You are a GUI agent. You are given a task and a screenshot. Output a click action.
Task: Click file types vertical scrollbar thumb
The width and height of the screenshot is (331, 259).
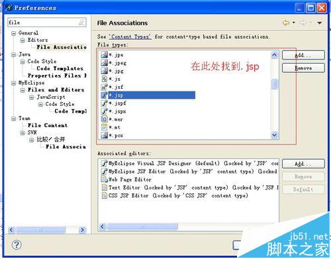click(x=274, y=84)
